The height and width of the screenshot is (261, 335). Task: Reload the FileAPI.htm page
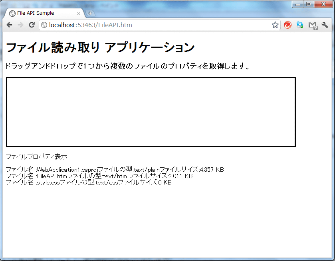coord(32,24)
